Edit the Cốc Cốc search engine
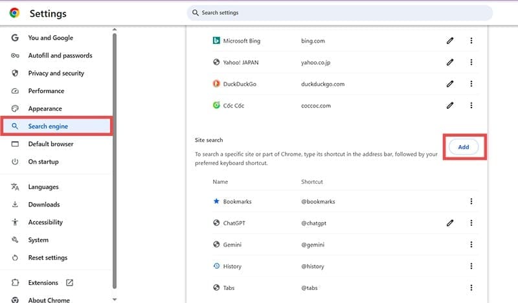Image resolution: width=518 pixels, height=303 pixels. coord(450,106)
